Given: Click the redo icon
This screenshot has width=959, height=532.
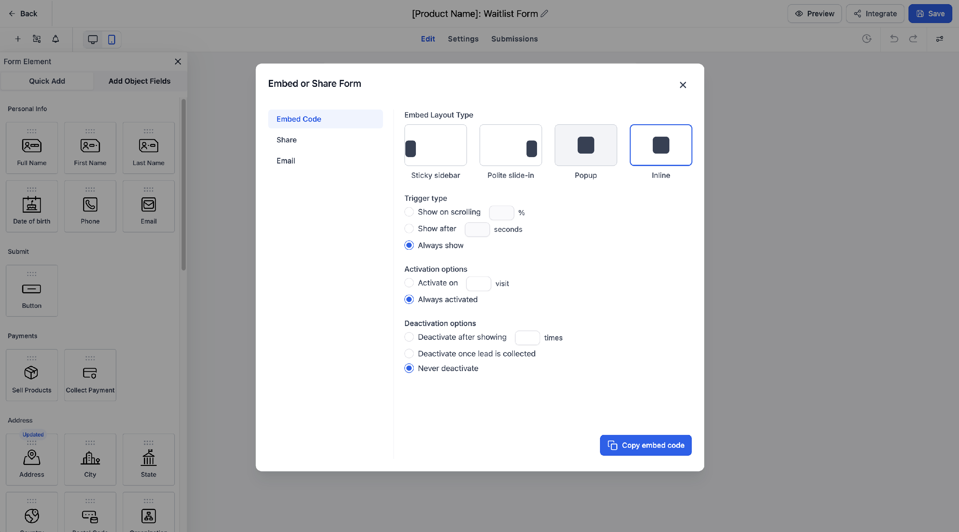Looking at the screenshot, I should click(914, 39).
